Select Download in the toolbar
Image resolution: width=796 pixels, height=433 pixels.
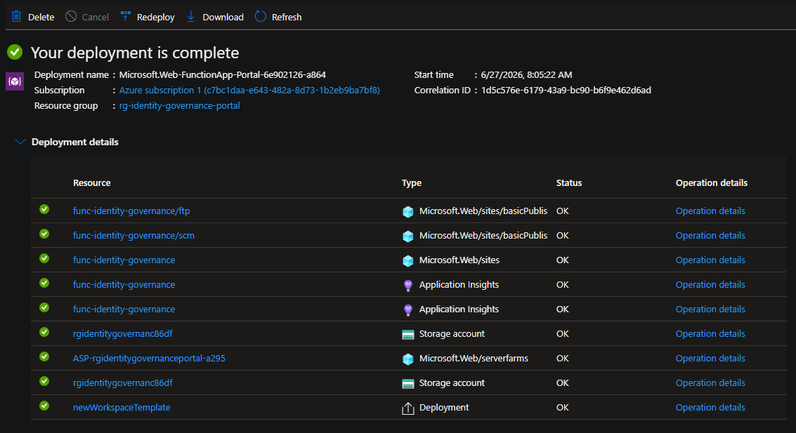point(223,18)
